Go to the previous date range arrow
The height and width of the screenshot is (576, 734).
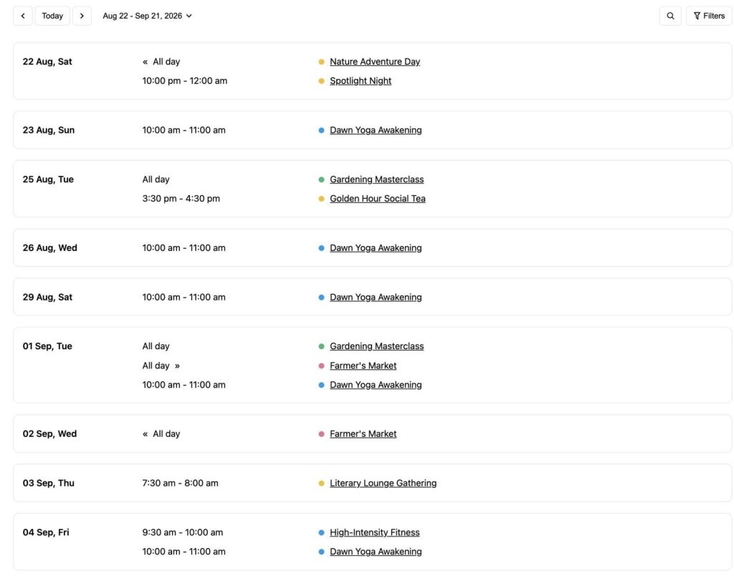click(23, 16)
